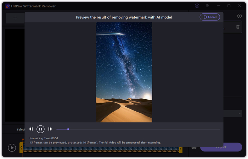Screen dimensions: 248x159
Task: Open the user account icon
Action: (x=197, y=6)
